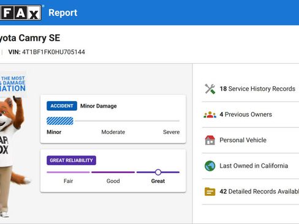This screenshot has width=299, height=224.
Task: Click the blue ACCIDENT badge
Action: coord(62,106)
